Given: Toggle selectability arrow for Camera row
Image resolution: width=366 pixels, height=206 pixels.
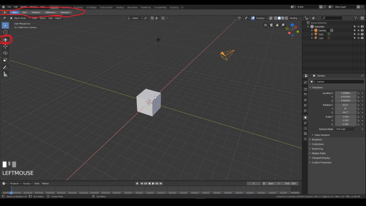Looking at the screenshot, I should (x=355, y=31).
